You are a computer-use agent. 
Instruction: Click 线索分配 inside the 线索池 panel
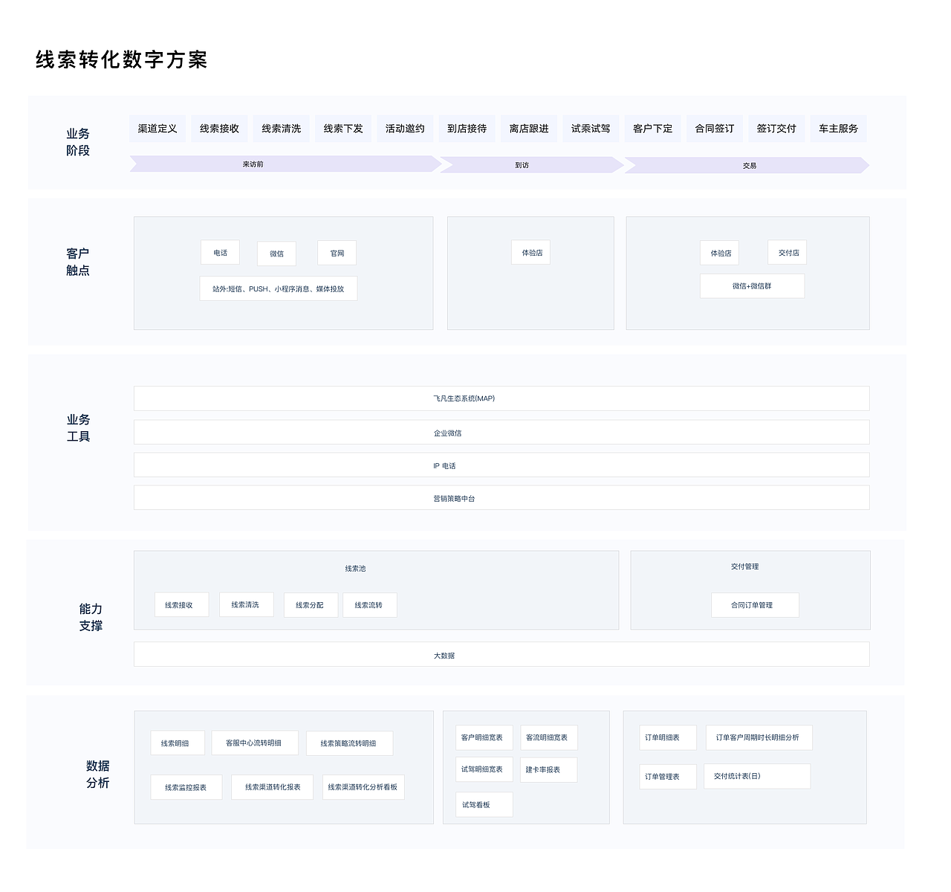point(311,604)
